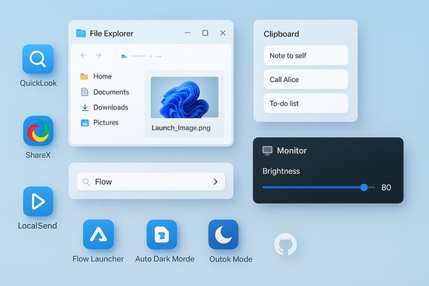Open the Outok Mode moon icon
The width and height of the screenshot is (429, 286).
point(223,235)
